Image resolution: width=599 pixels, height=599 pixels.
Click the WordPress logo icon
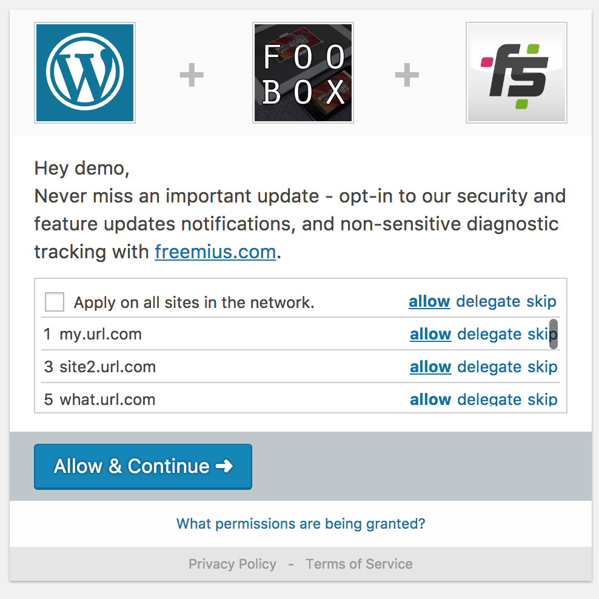[85, 73]
